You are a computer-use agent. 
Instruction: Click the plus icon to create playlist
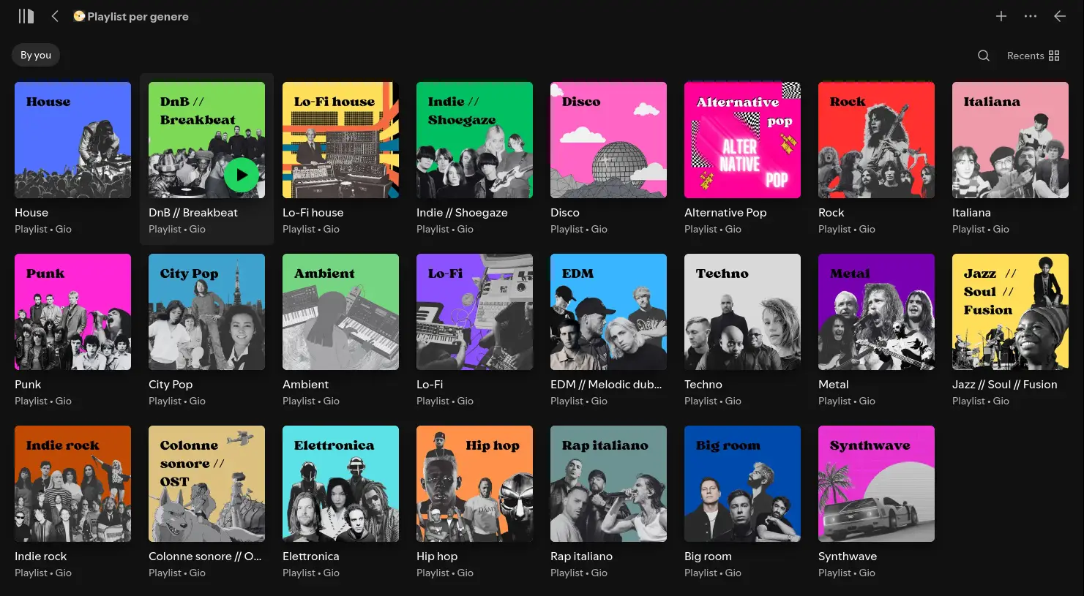[1001, 16]
